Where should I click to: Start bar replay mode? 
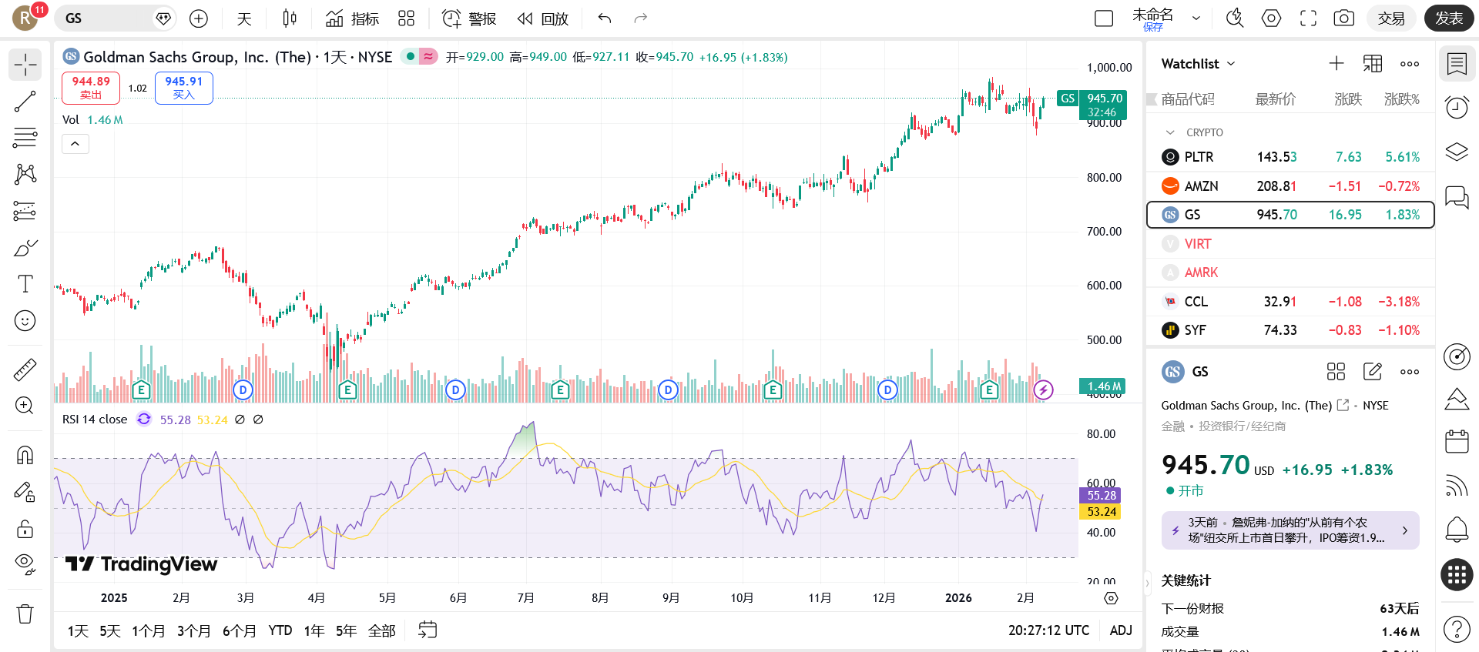click(543, 18)
